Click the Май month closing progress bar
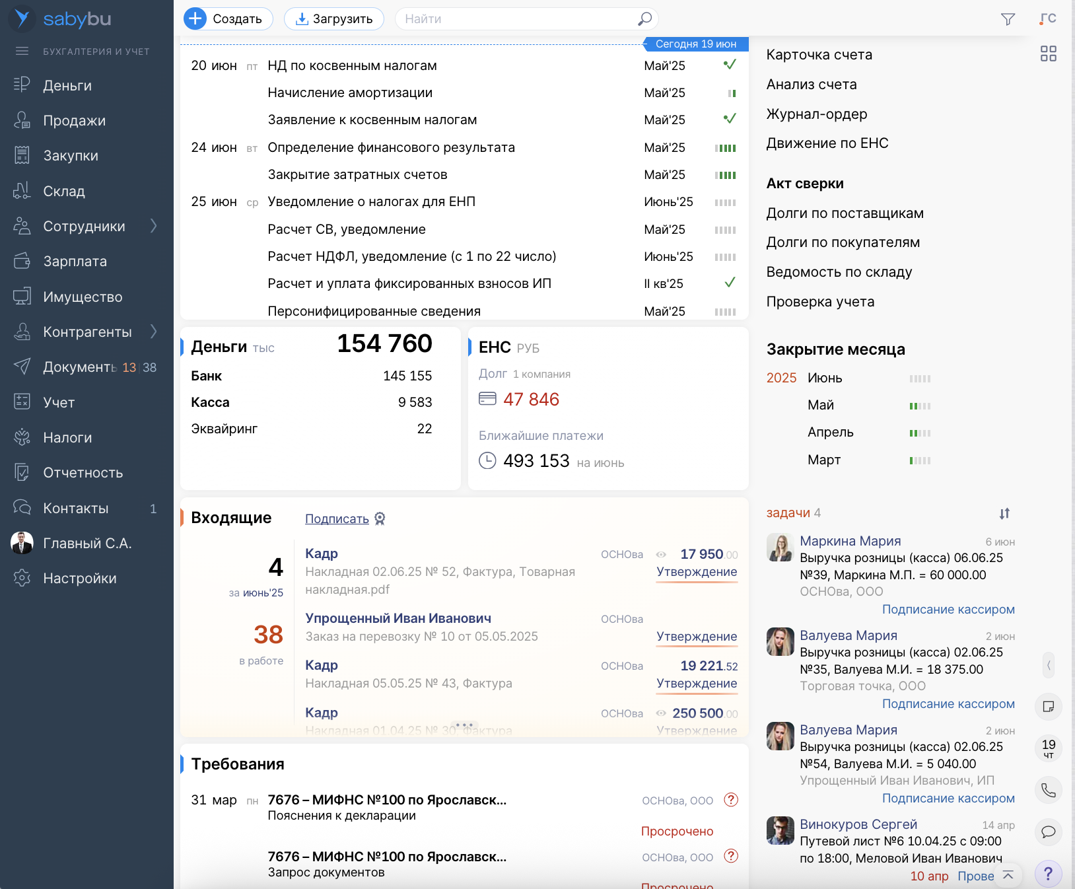This screenshot has height=889, width=1075. tap(919, 406)
